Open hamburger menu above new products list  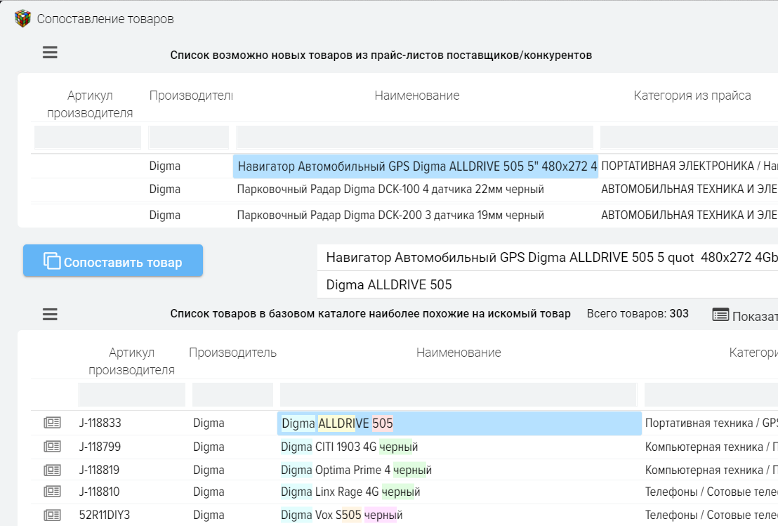point(50,53)
